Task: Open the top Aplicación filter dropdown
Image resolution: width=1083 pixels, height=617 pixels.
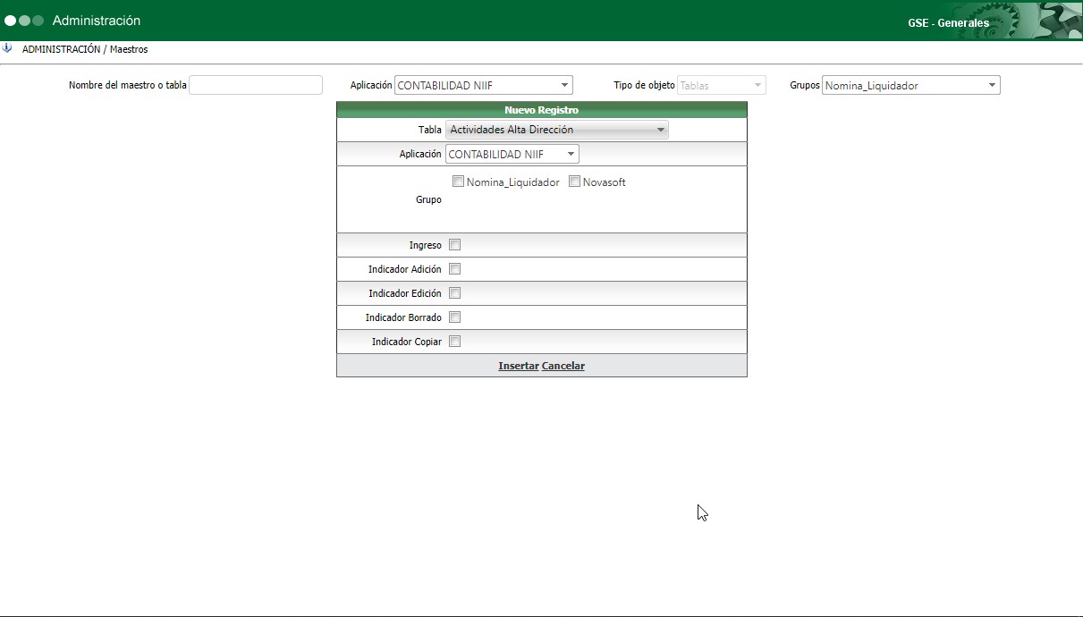Action: 483,86
